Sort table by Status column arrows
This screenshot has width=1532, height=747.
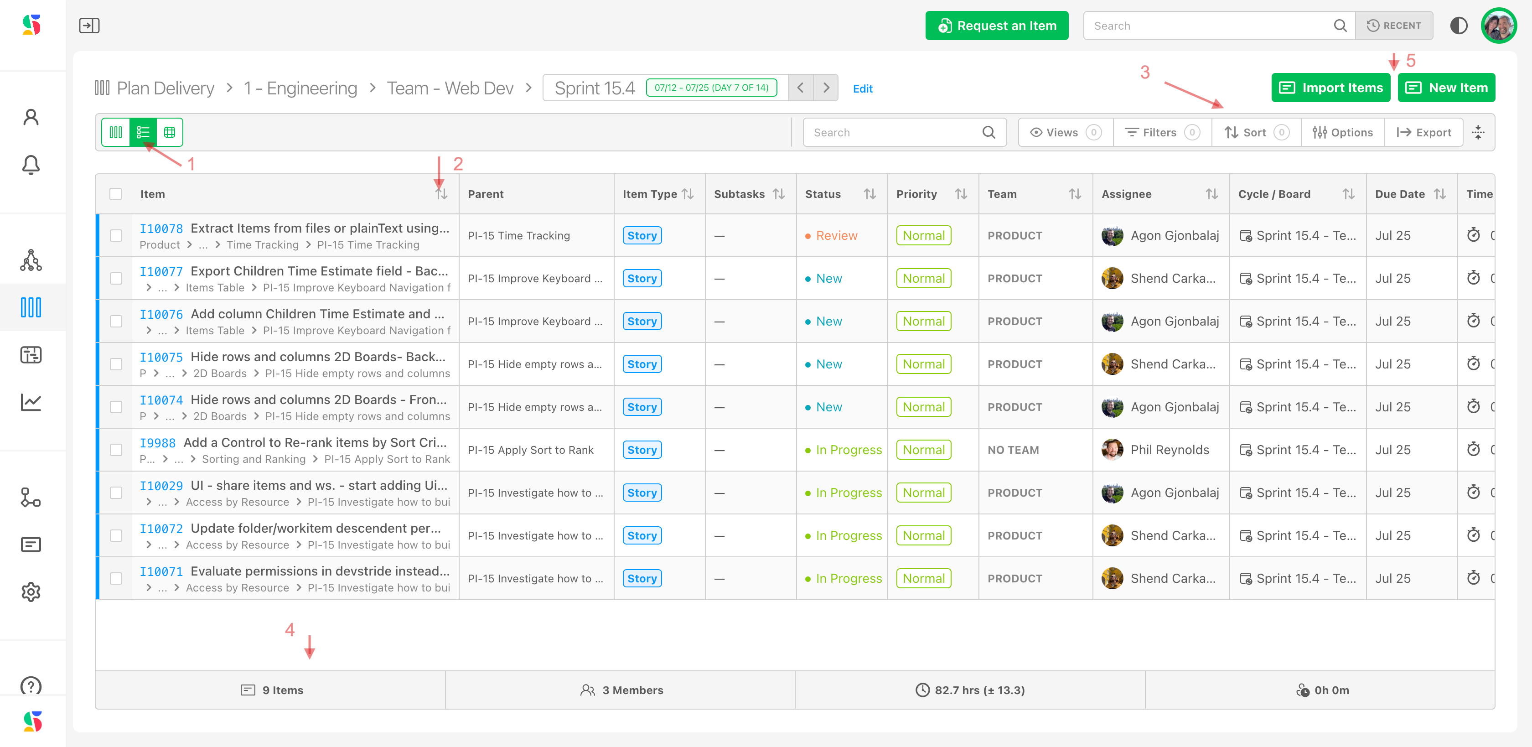click(870, 194)
